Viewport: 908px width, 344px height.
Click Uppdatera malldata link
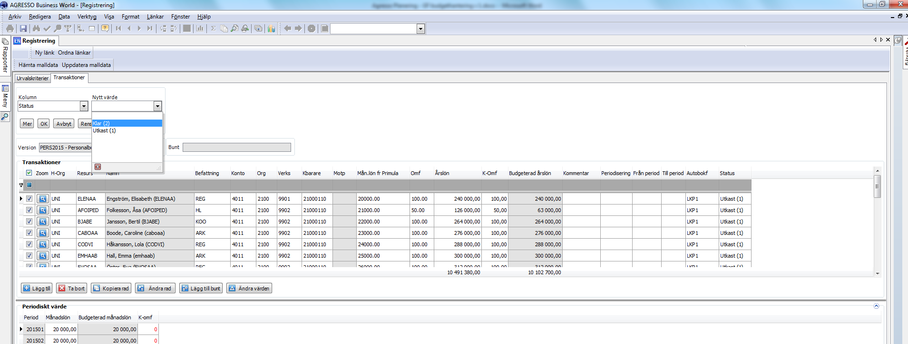(86, 65)
